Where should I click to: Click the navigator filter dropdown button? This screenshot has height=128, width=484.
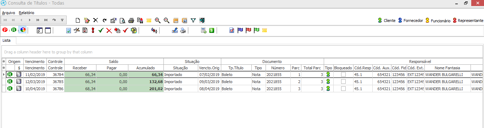62,20
